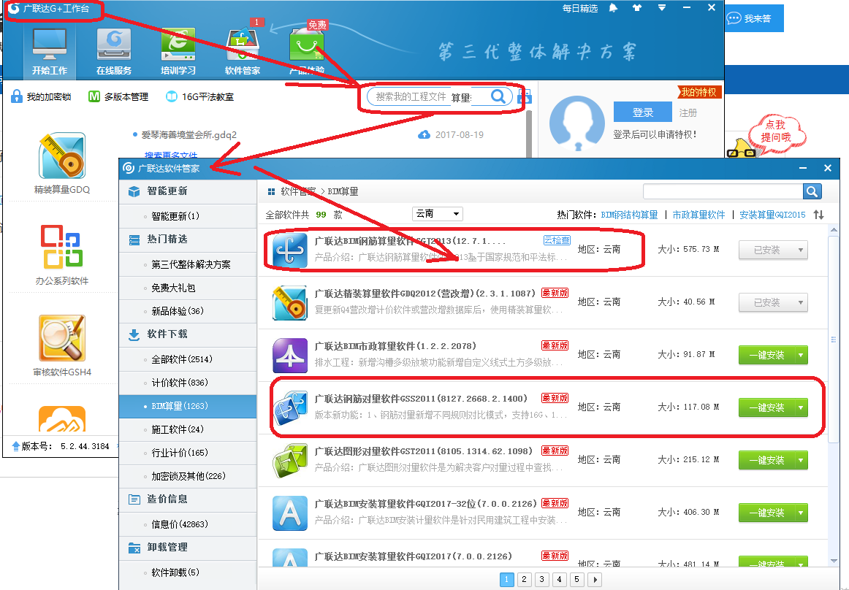Open 16G平法教室
Screen dimensions: 849x590
click(199, 97)
